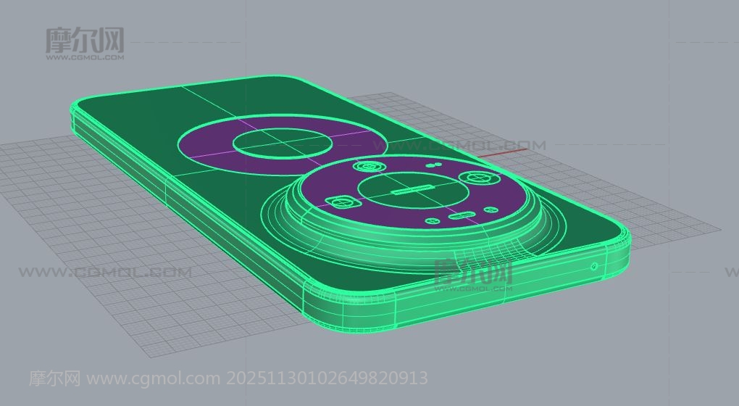Select the small round sensor left of pill slot
Image resolution: width=739 pixels, height=406 pixels.
click(434, 220)
